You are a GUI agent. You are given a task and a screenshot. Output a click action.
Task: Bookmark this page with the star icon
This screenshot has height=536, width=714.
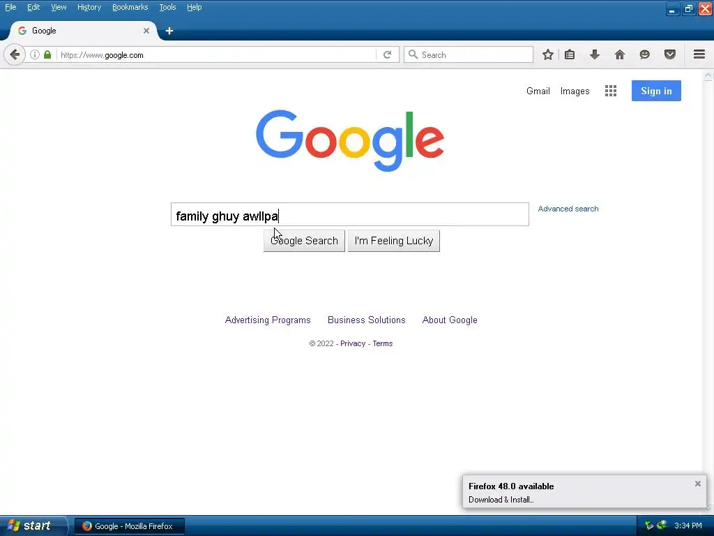[548, 54]
